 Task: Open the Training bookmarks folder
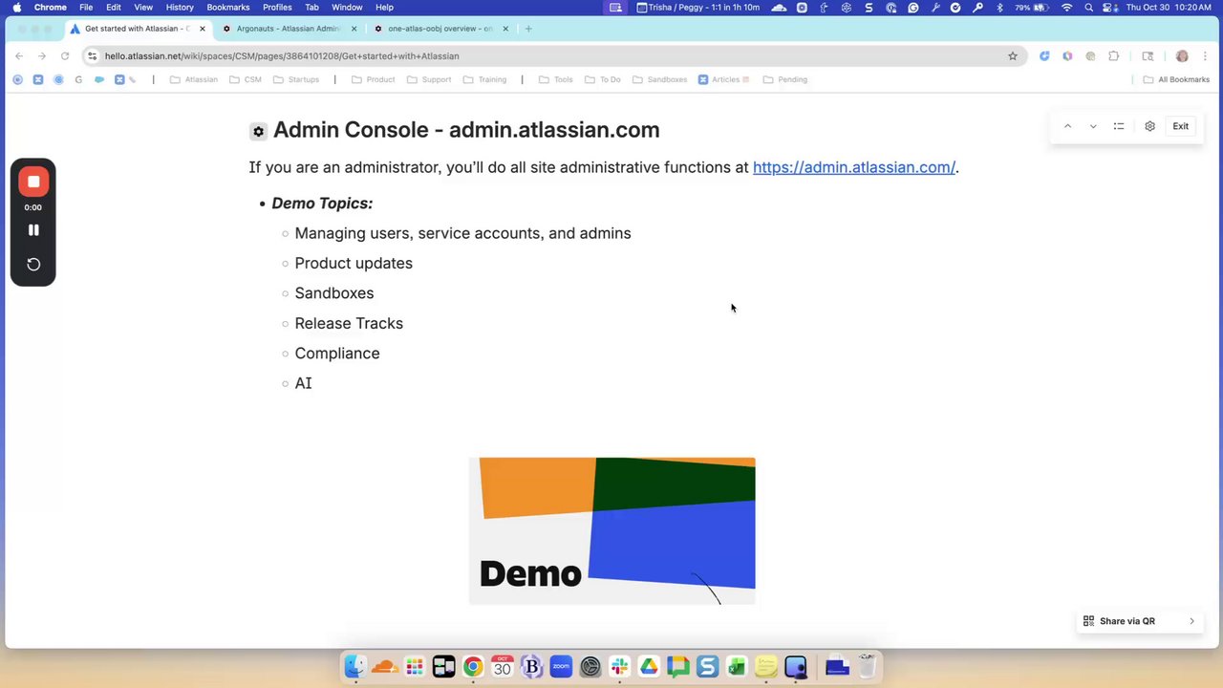485,79
